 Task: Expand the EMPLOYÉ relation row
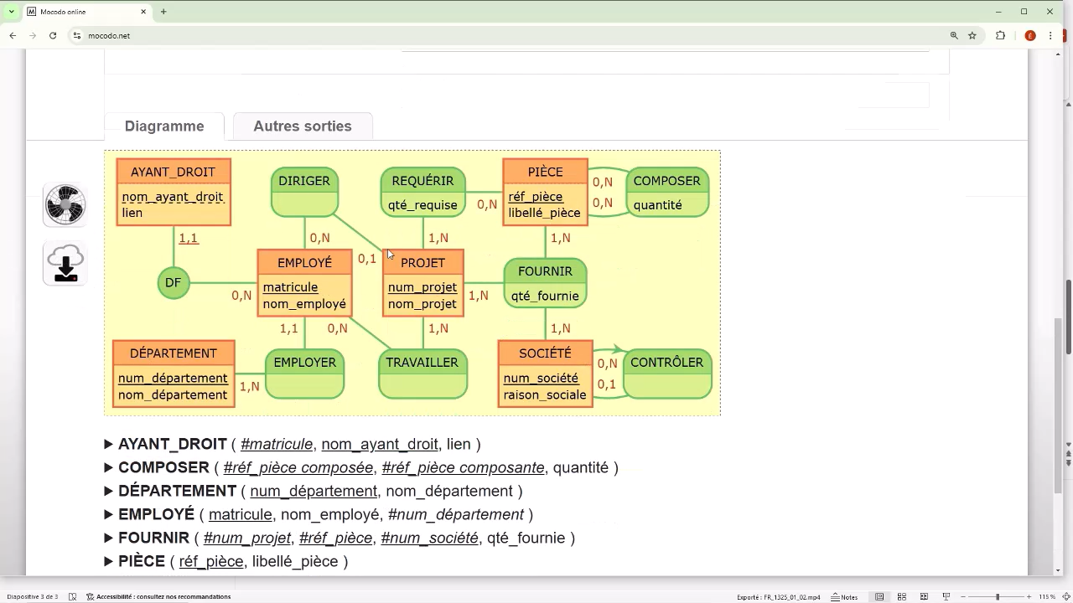pyautogui.click(x=109, y=514)
